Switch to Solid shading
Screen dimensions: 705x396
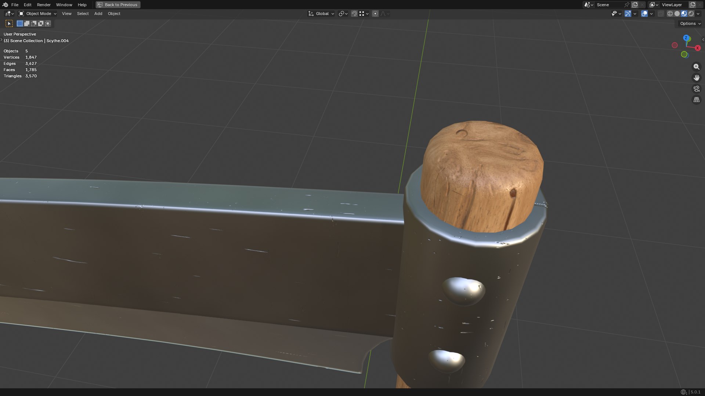coord(677,14)
